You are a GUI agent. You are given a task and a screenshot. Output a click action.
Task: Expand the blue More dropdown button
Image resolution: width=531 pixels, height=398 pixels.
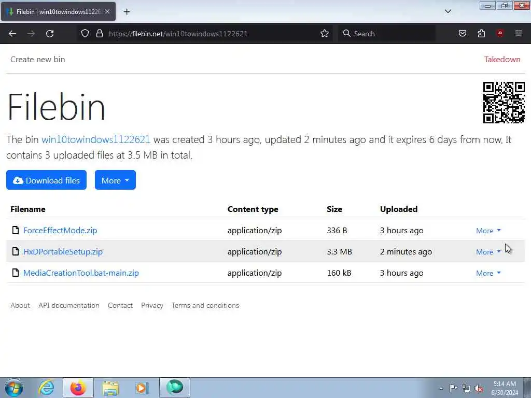(115, 180)
